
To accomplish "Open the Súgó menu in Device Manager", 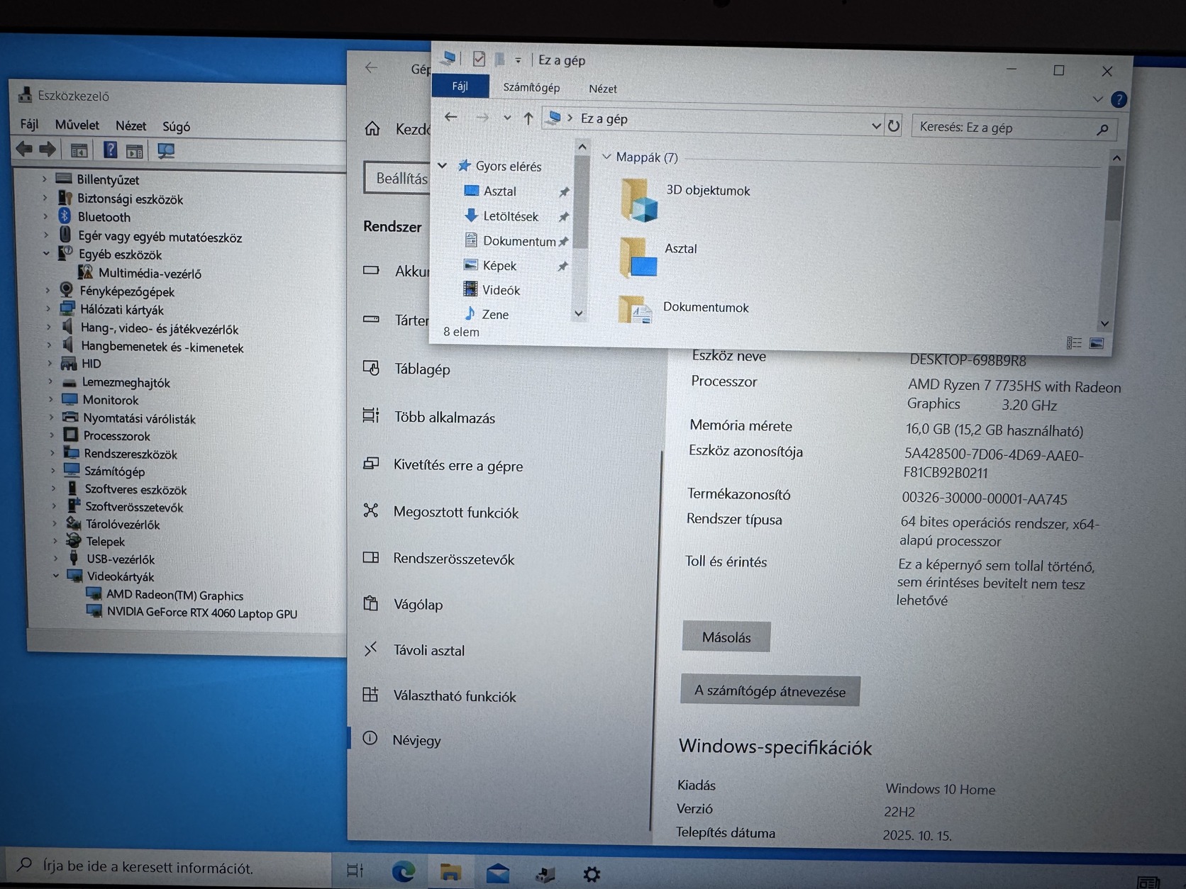I will coord(176,126).
